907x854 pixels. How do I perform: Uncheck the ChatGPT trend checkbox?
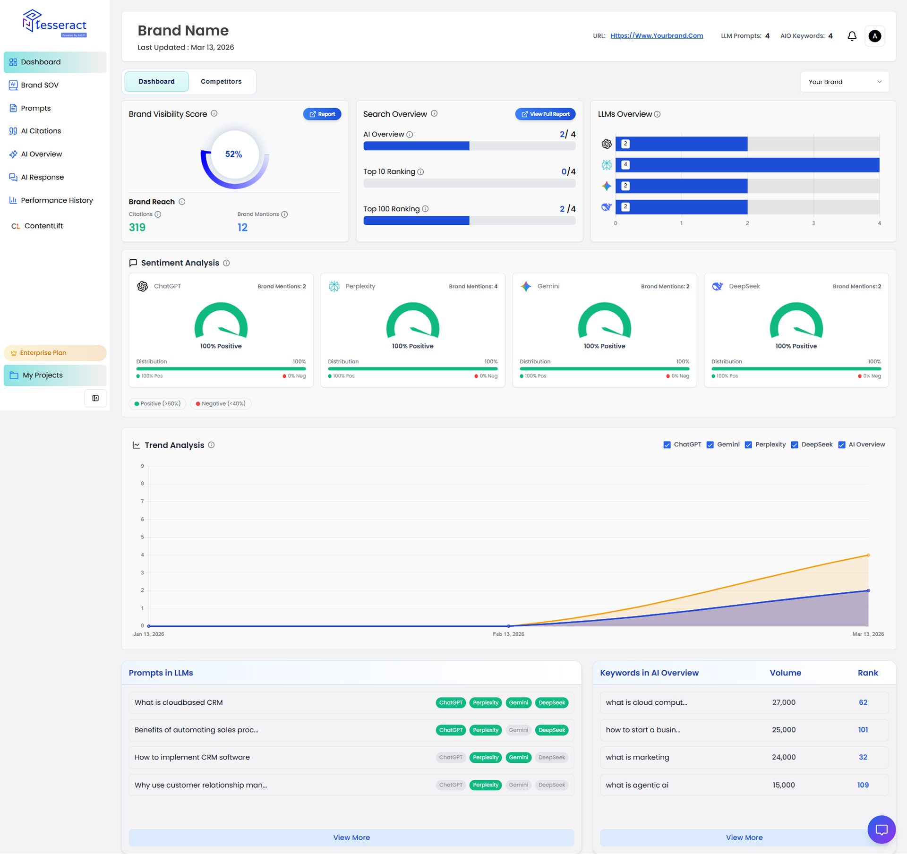[x=667, y=445]
